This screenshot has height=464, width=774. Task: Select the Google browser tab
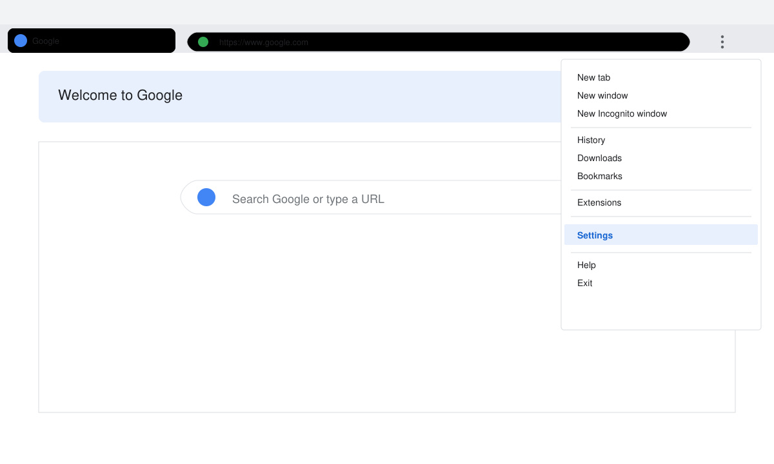coord(92,41)
